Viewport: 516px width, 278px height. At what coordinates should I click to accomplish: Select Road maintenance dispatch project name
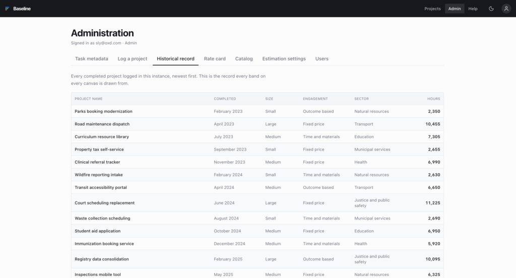[x=102, y=124]
